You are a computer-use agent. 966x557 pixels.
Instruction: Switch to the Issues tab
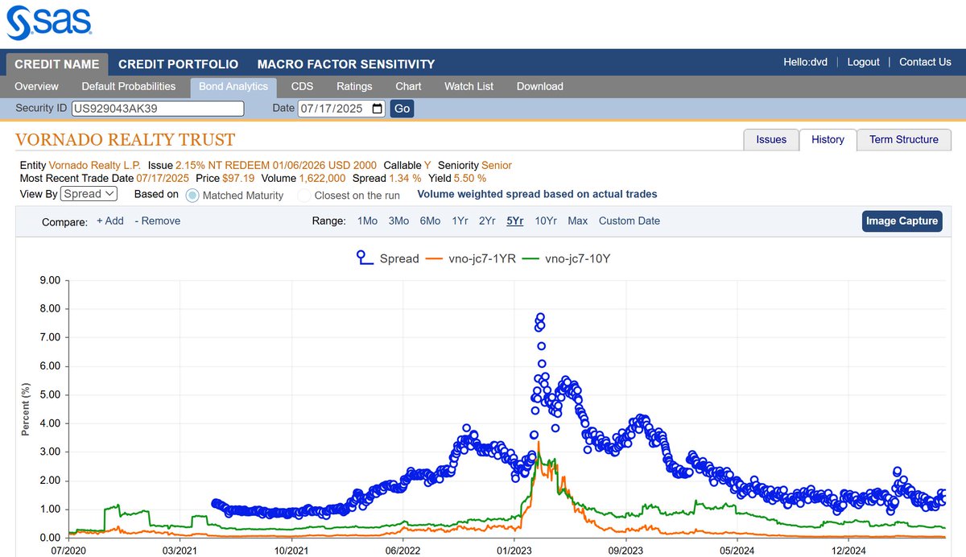point(771,139)
